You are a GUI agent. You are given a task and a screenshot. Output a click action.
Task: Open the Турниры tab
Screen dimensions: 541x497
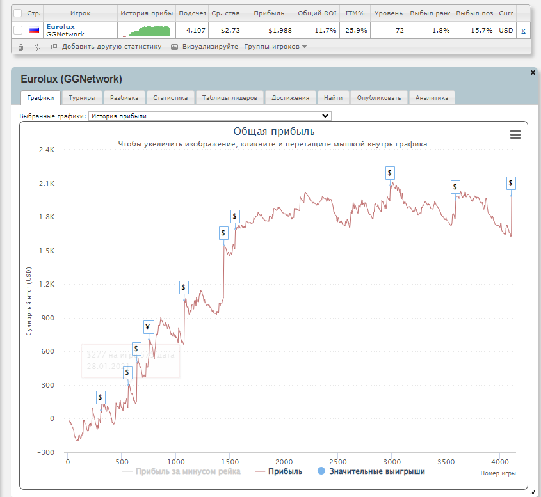click(82, 97)
